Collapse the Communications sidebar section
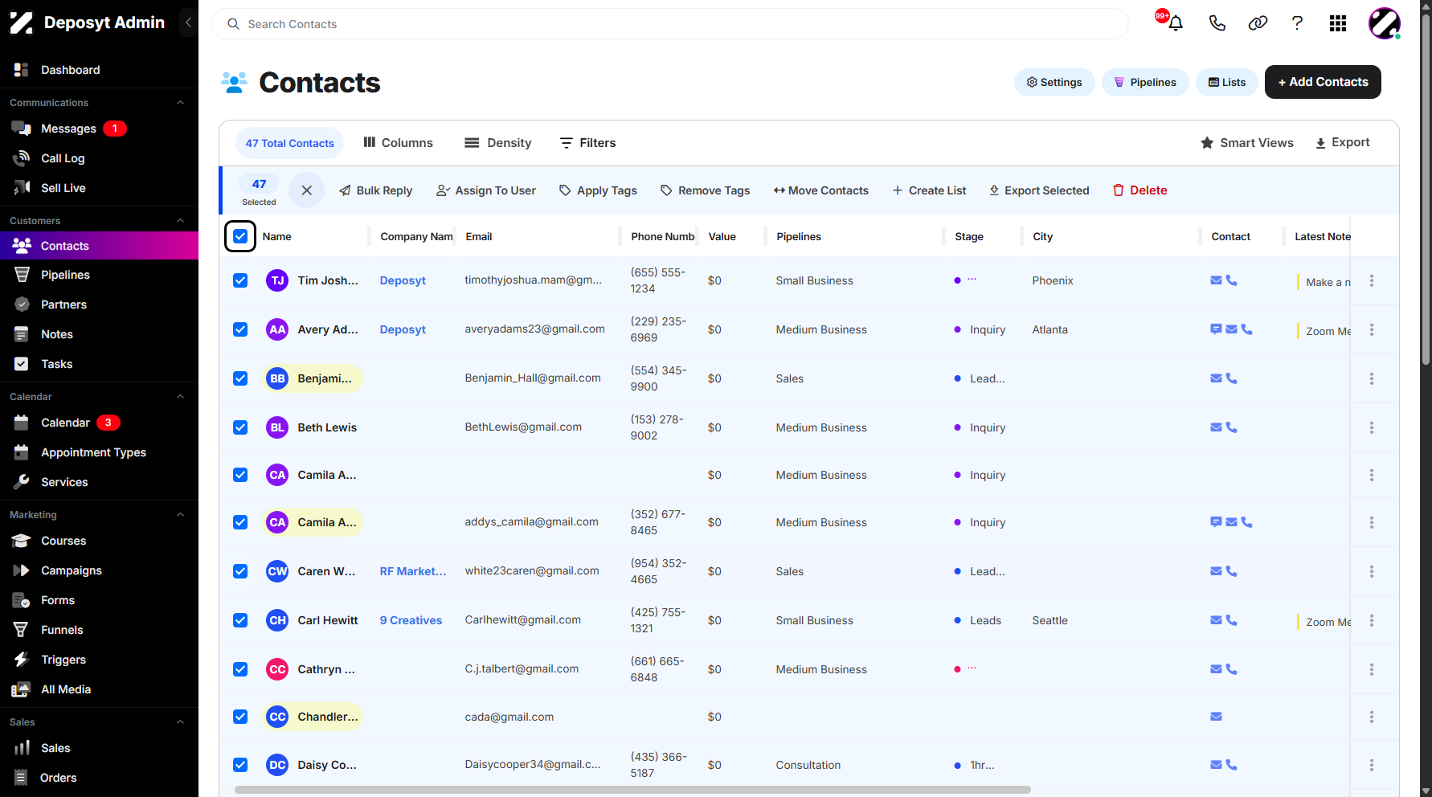 tap(181, 103)
